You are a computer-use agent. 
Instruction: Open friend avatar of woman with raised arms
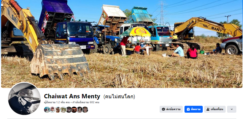point(58,110)
